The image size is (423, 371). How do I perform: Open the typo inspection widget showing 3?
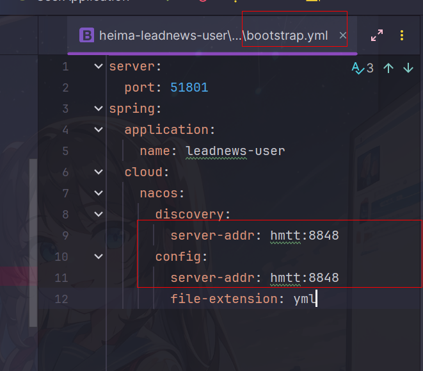pyautogui.click(x=363, y=68)
